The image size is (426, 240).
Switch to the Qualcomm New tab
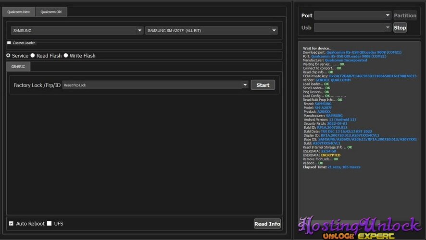pos(18,12)
